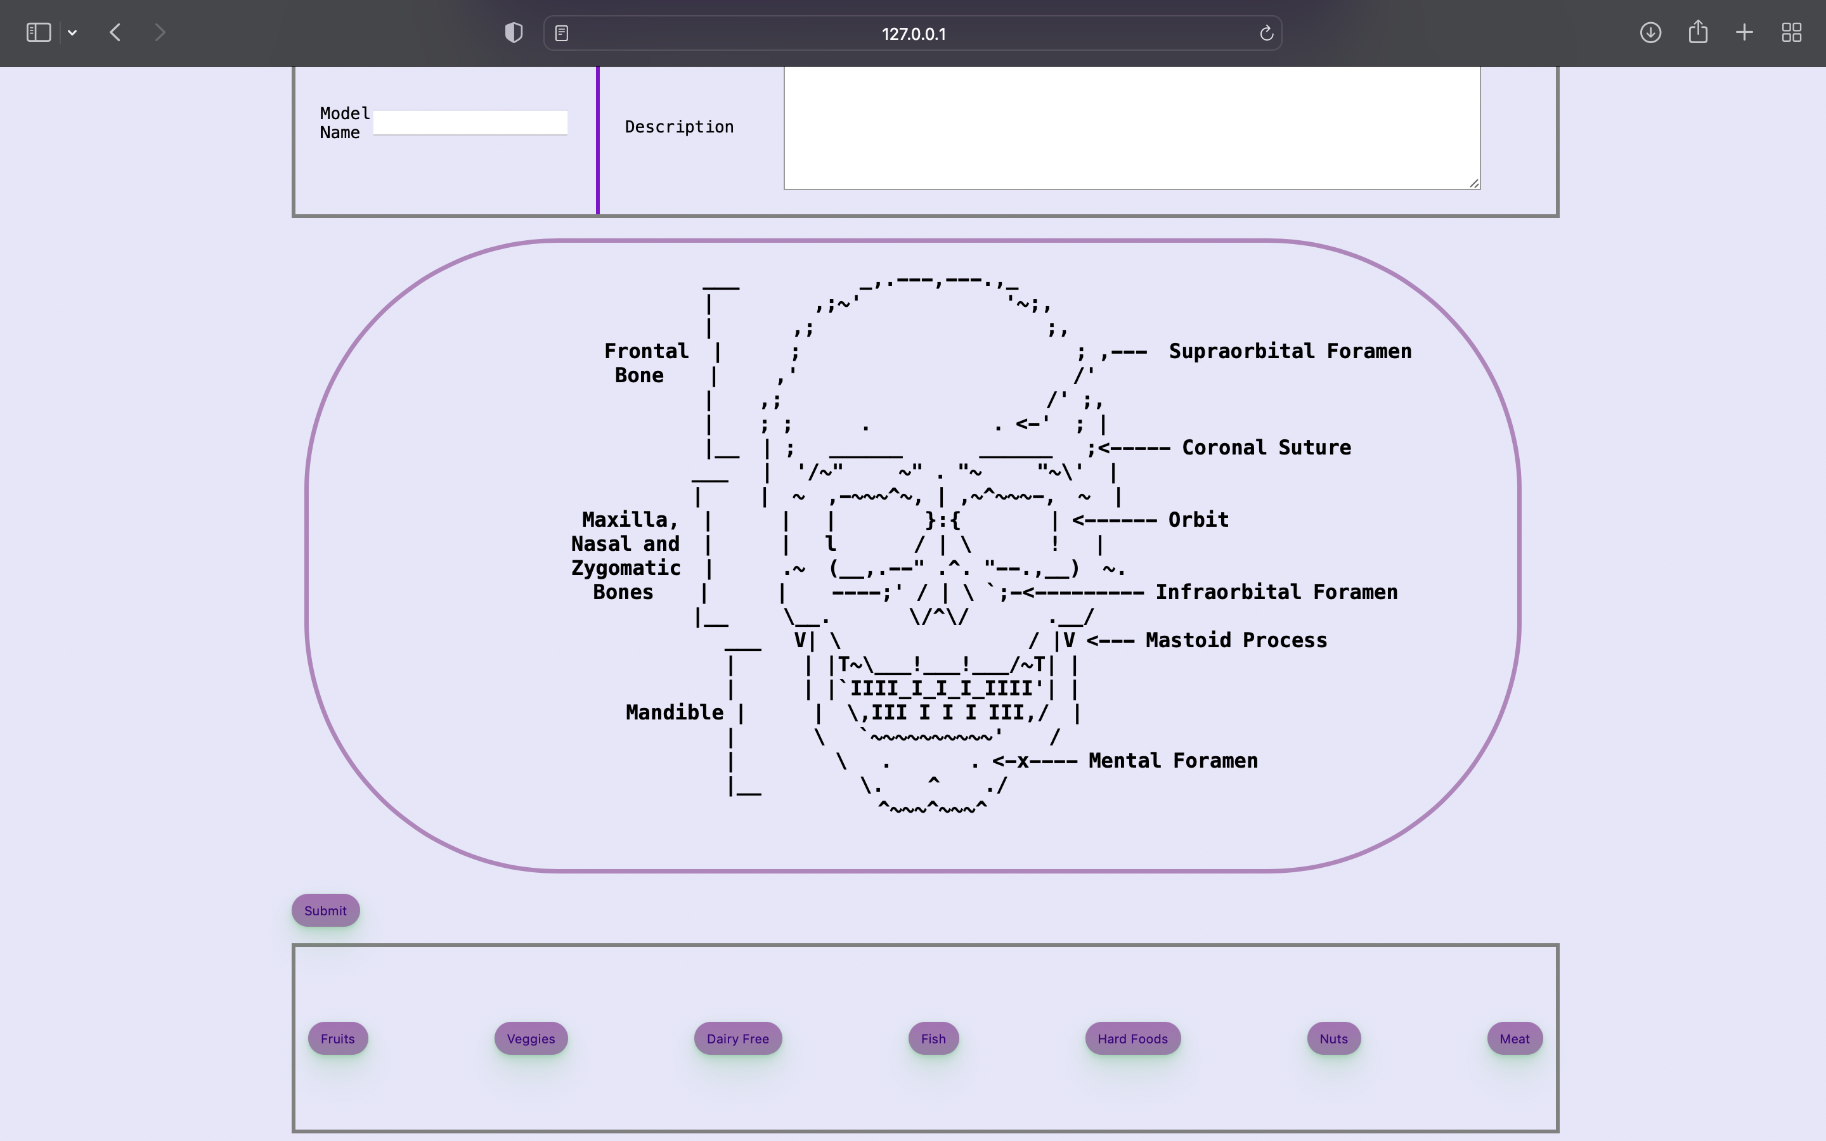1826x1141 pixels.
Task: Open a new tab with the plus icon
Action: (x=1744, y=32)
